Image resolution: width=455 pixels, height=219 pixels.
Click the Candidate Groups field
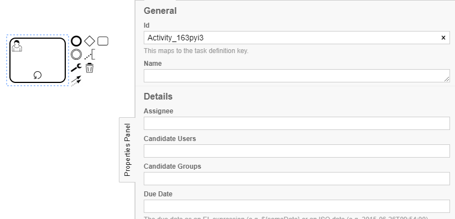click(x=296, y=179)
